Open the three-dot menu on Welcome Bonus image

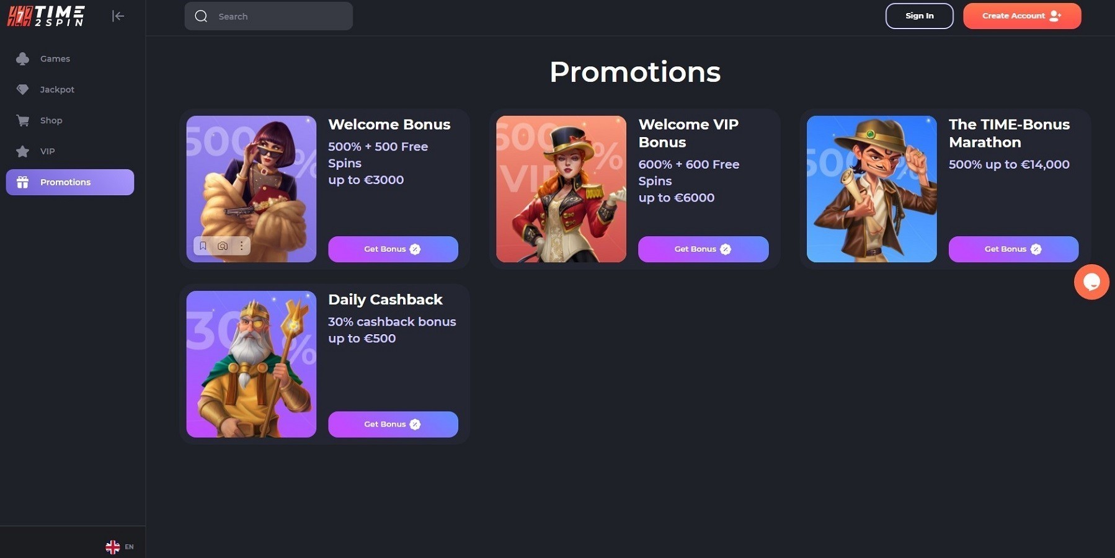coord(241,246)
